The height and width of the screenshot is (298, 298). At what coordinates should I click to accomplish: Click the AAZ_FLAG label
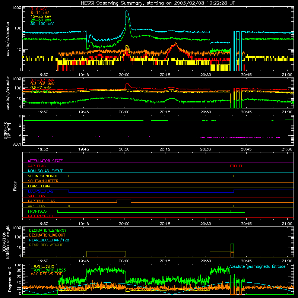37,206
